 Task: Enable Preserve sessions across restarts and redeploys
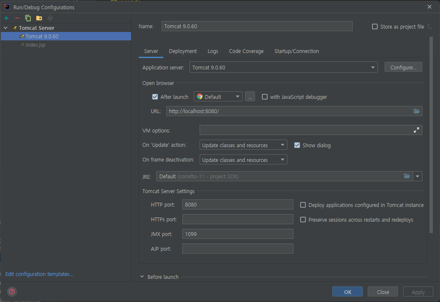coord(303,220)
